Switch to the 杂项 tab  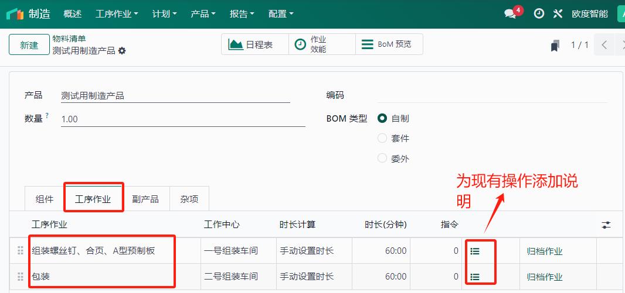[x=189, y=199]
